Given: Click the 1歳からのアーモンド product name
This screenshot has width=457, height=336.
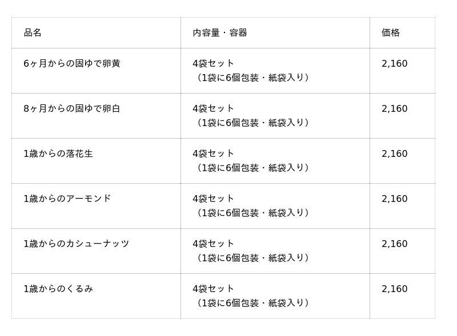Looking at the screenshot, I should (67, 199).
